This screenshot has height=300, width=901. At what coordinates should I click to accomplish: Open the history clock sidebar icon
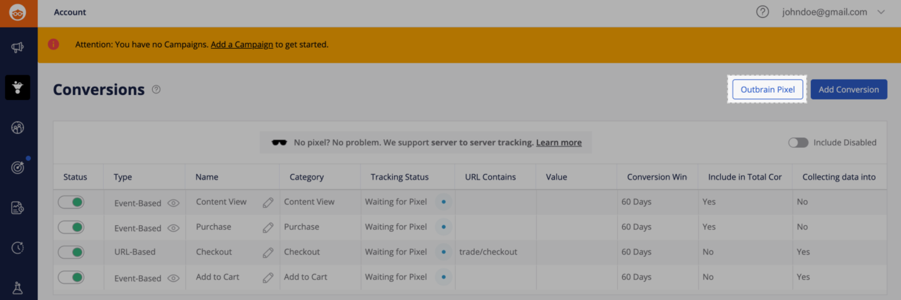tap(17, 248)
